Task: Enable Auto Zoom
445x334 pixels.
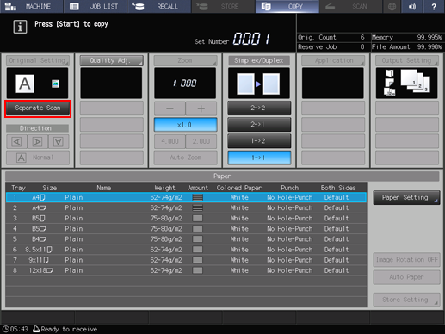Action: 185,158
